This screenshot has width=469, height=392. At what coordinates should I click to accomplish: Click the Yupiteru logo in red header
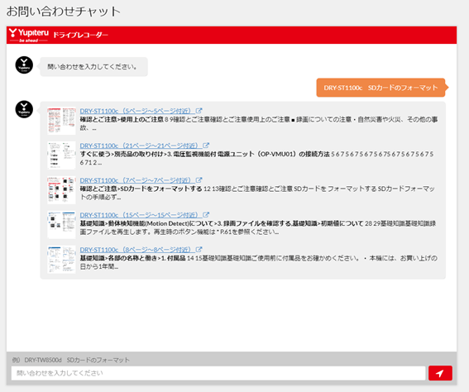point(29,35)
